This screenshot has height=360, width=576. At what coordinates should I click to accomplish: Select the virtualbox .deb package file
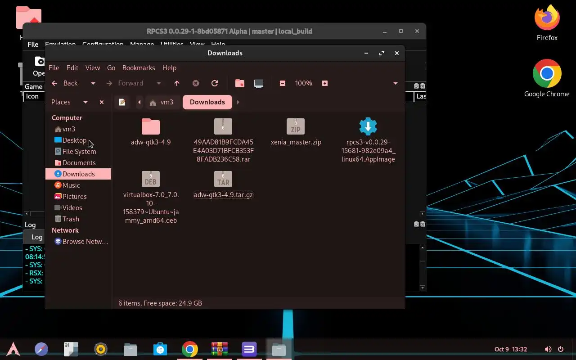[151, 179]
